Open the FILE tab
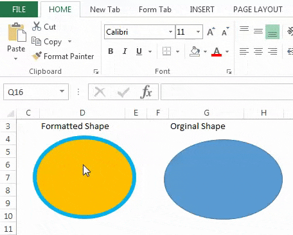This screenshot has height=235, width=293. click(19, 10)
